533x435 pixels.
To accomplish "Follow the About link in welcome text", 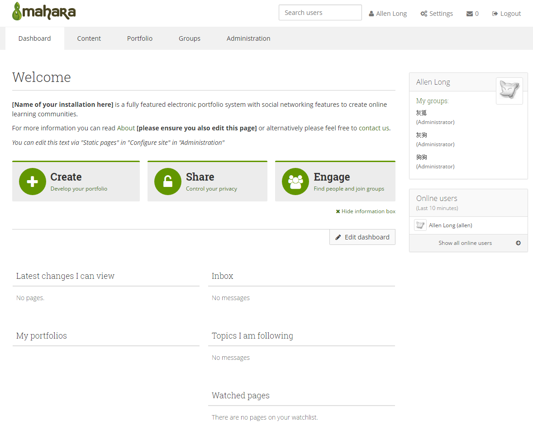I will pos(126,128).
